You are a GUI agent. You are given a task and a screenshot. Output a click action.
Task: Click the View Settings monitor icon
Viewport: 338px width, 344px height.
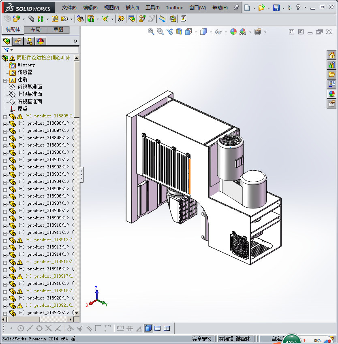[x=258, y=32]
